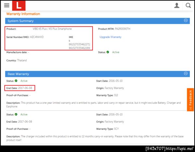Open the hamburger menu icon
The height and width of the screenshot is (152, 195).
(6, 5)
